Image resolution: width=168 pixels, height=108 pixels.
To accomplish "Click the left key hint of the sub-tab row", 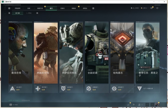I will click(x=9, y=13).
